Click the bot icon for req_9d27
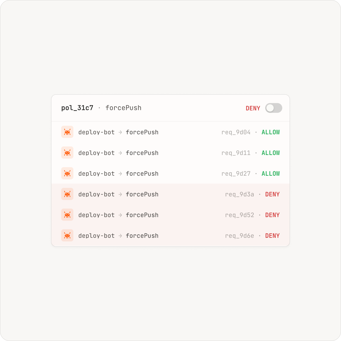 pos(67,173)
